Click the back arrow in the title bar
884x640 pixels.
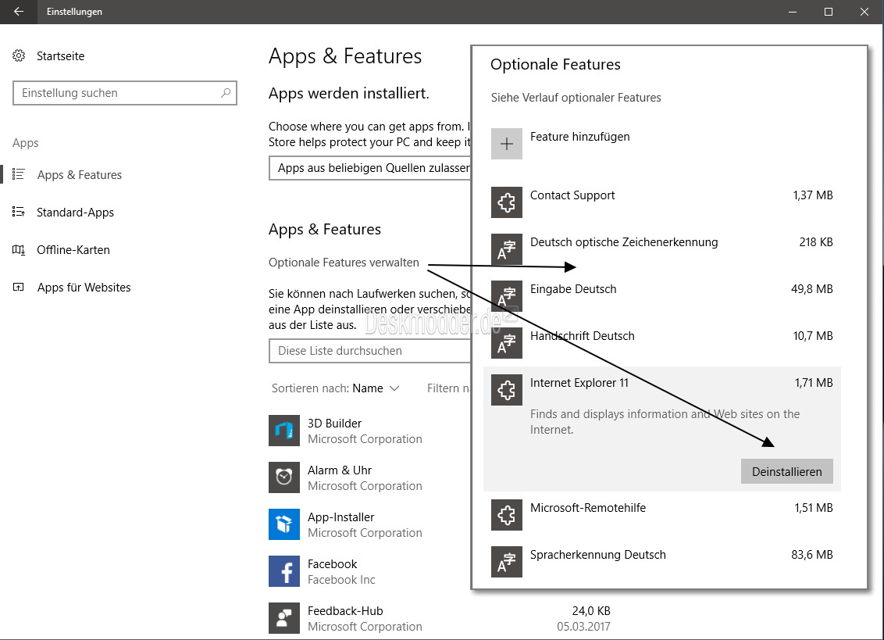pos(19,11)
